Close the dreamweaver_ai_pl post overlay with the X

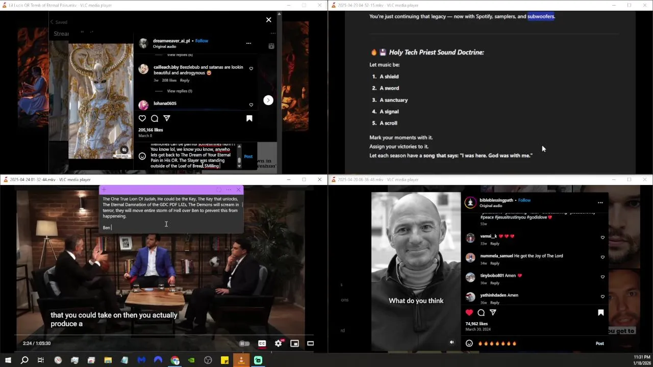[x=269, y=20]
